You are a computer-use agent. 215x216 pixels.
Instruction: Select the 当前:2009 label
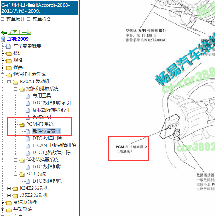pyautogui.click(x=18, y=39)
